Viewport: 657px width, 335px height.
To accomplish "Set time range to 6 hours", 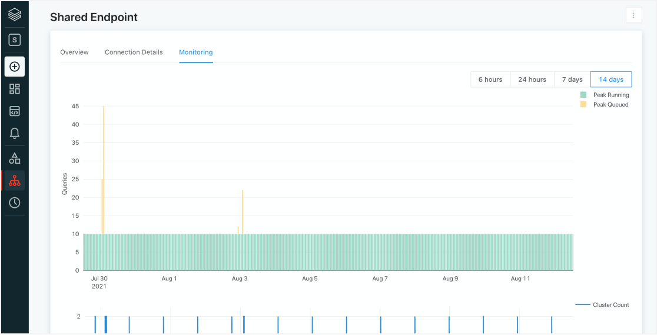I will click(x=490, y=79).
